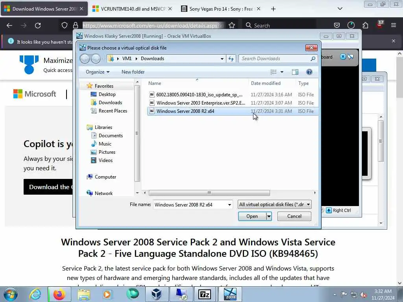Open Internet Explorer from taskbar
The height and width of the screenshot is (302, 403).
[35, 294]
